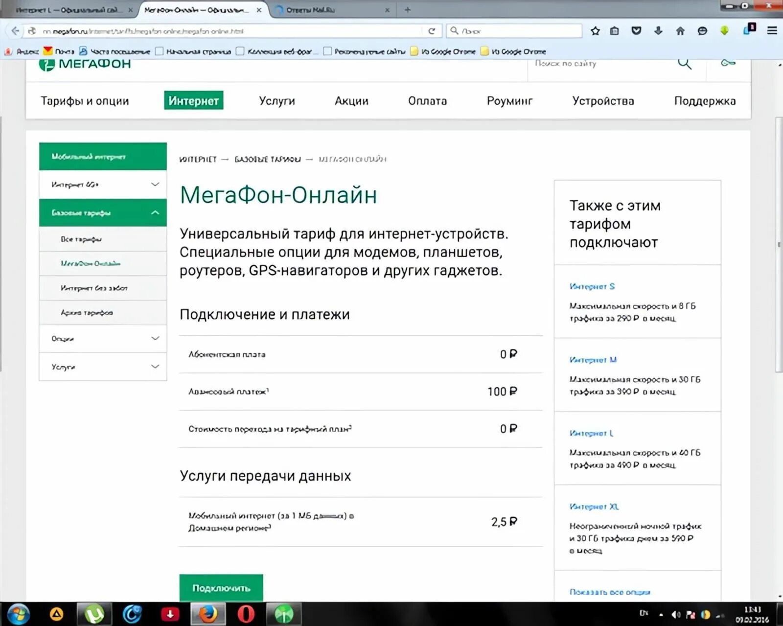Click the Pocket shield icon
Image resolution: width=783 pixels, height=626 pixels.
click(x=636, y=31)
